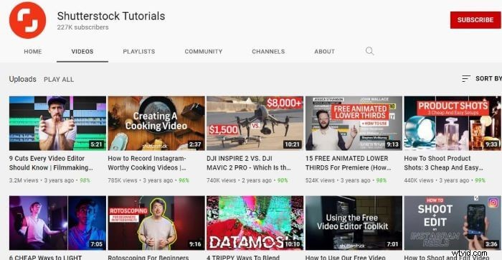The width and height of the screenshot is (502, 260).
Task: Click the 5:21 duration badge
Action: click(x=96, y=144)
